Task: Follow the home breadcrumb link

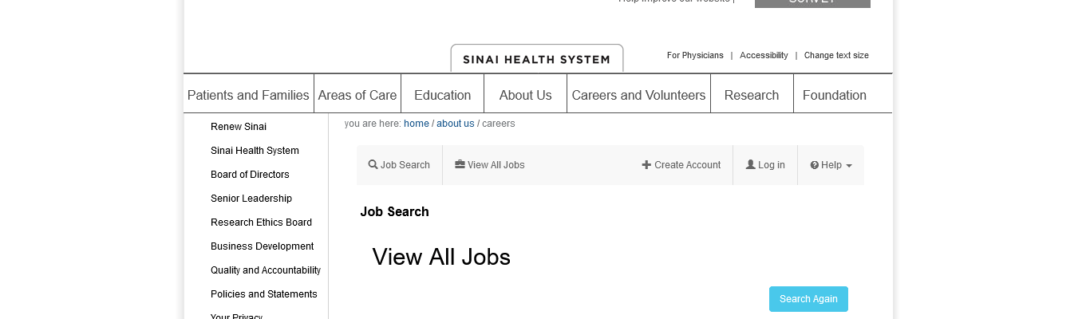Action: click(x=417, y=124)
